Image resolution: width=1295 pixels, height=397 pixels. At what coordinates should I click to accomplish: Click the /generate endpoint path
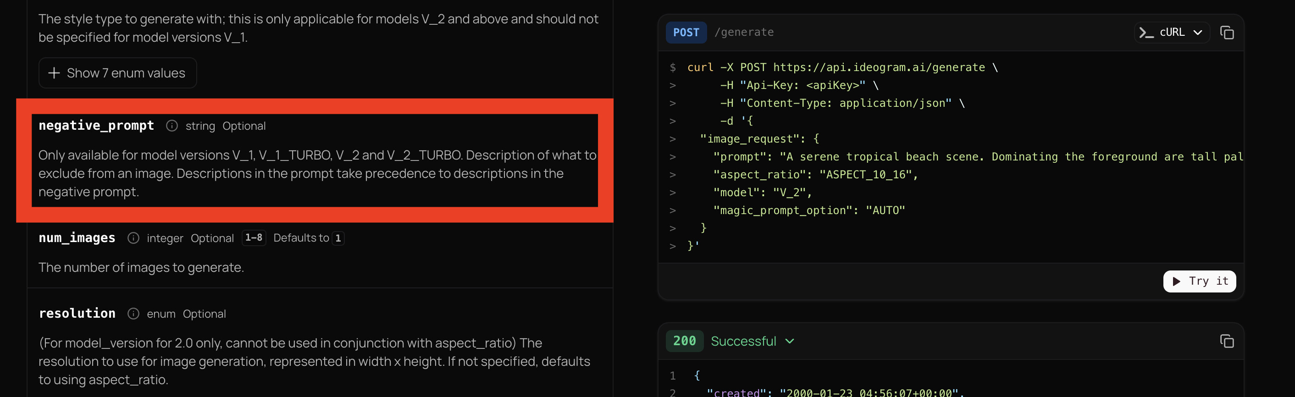click(x=743, y=33)
